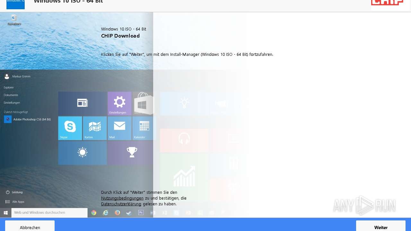
Task: Click the 'CHIP Download' heading text
Action: 120,36
